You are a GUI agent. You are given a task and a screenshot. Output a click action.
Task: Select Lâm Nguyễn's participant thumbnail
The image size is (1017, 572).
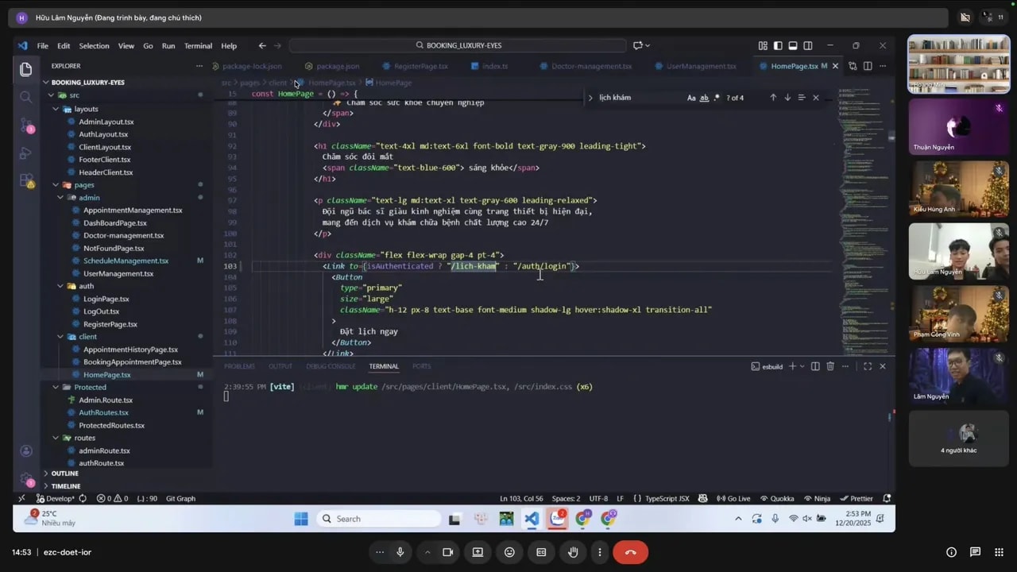[x=958, y=375]
